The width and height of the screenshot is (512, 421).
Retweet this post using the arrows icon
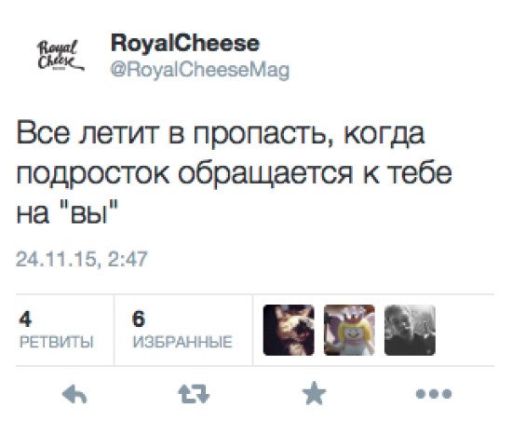pos(194,394)
